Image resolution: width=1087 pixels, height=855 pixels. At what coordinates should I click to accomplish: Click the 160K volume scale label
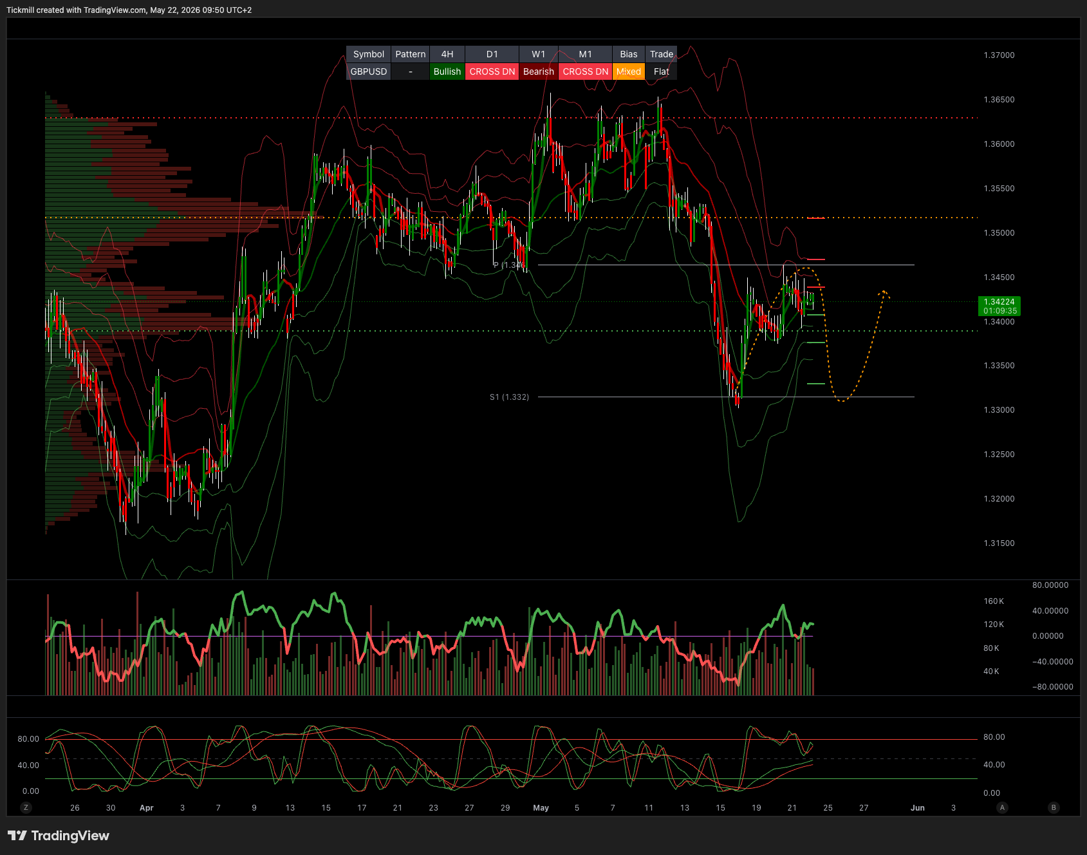(993, 601)
